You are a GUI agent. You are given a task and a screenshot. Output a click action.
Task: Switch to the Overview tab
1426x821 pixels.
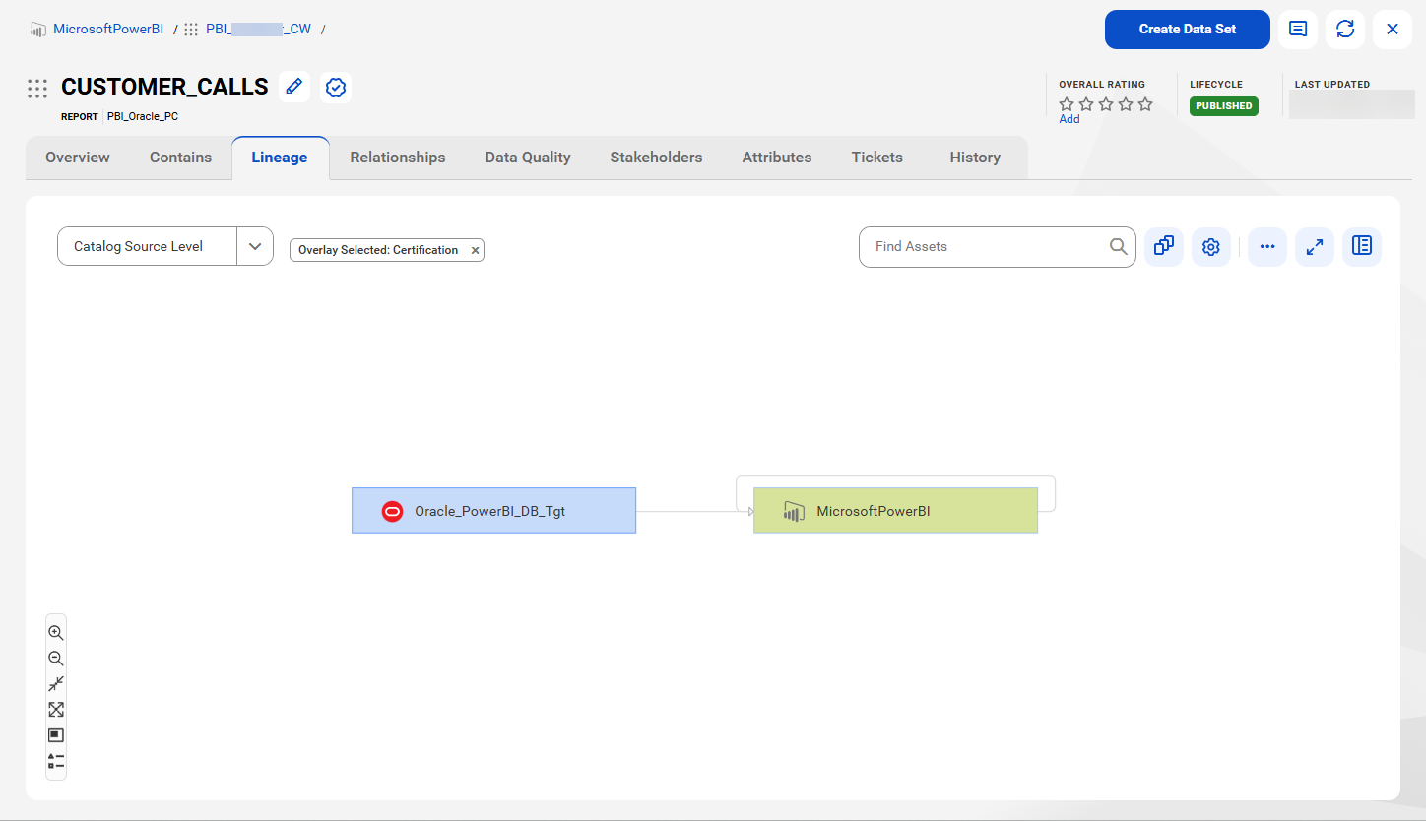(78, 158)
